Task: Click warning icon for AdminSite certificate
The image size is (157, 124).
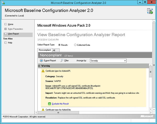Action: tap(43, 110)
